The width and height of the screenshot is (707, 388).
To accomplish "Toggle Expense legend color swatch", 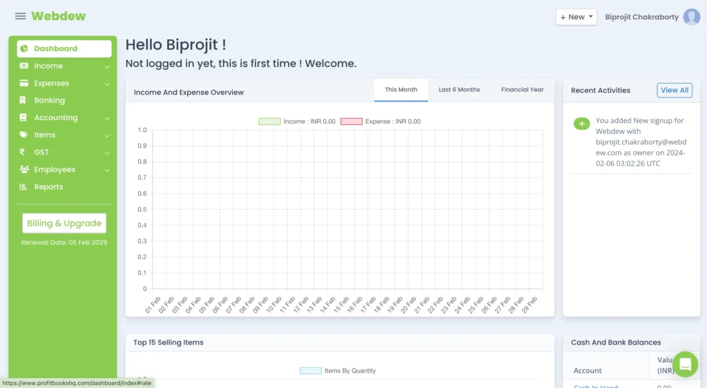I will click(x=351, y=122).
